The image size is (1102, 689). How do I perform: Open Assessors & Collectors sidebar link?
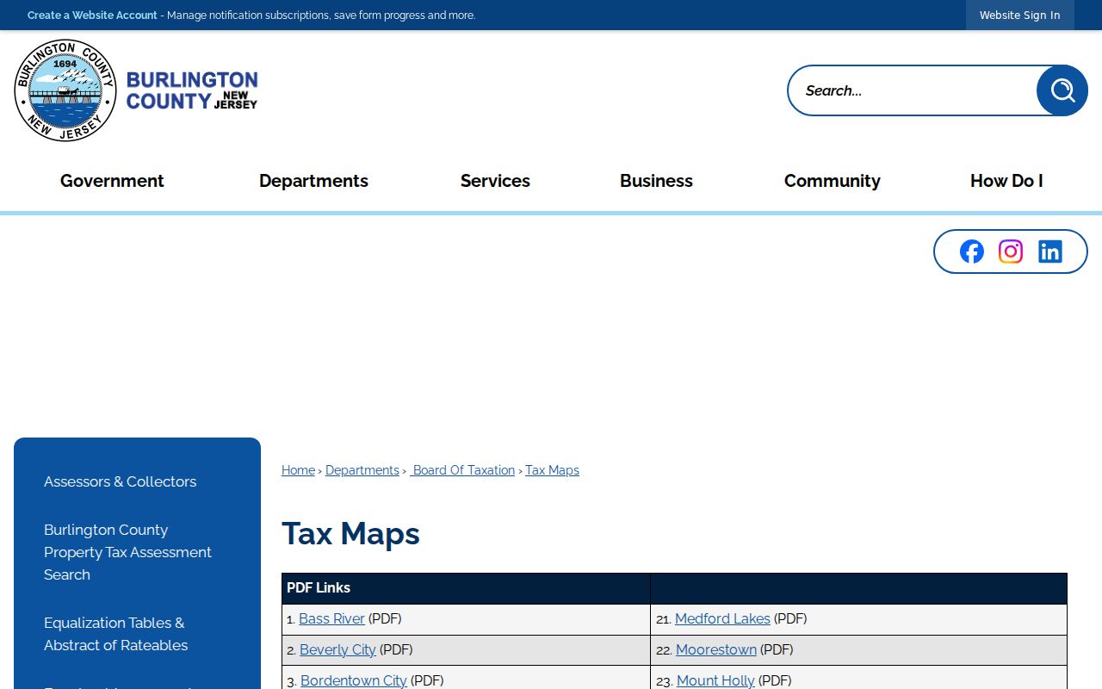point(120,481)
